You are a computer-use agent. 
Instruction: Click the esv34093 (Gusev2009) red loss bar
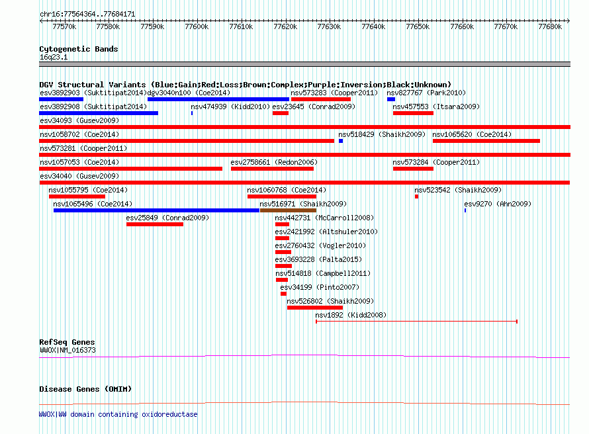304,127
